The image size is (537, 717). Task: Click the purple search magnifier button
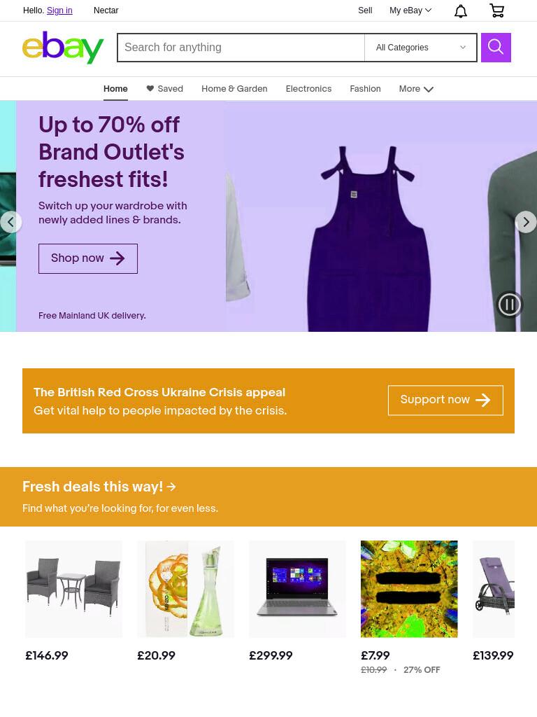tap(496, 47)
